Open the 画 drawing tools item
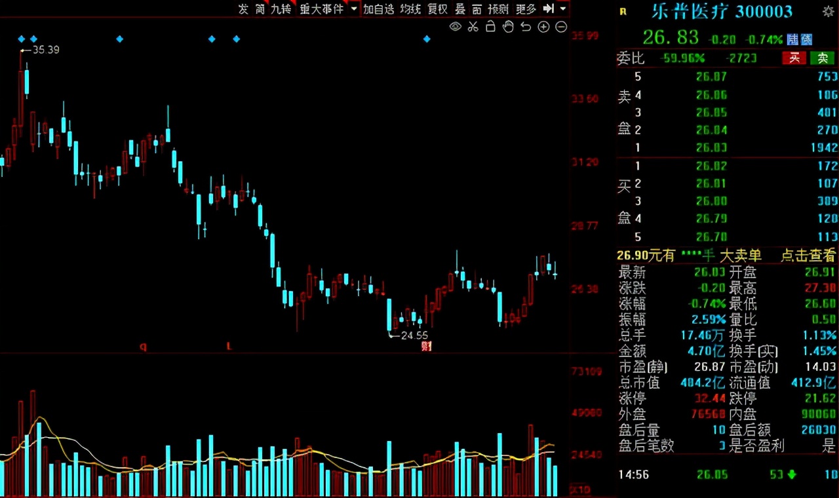 coord(477,9)
